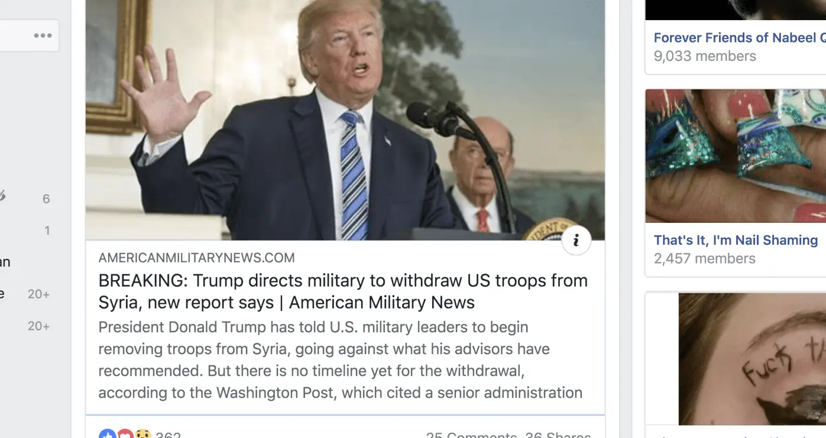Open That's It, I'm Nail Shaming group
The image size is (826, 438).
736,240
